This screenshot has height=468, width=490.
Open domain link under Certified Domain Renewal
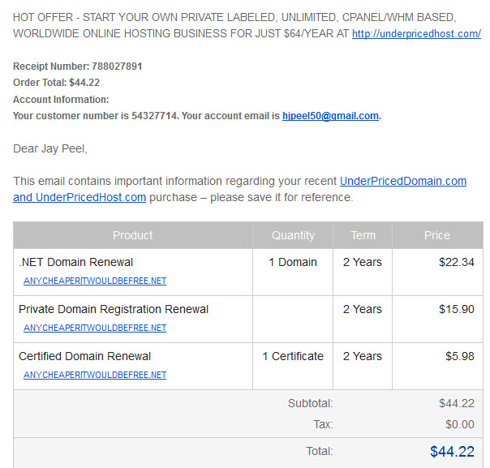pos(95,375)
